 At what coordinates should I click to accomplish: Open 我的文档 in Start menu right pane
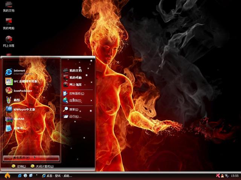click(x=73, y=70)
